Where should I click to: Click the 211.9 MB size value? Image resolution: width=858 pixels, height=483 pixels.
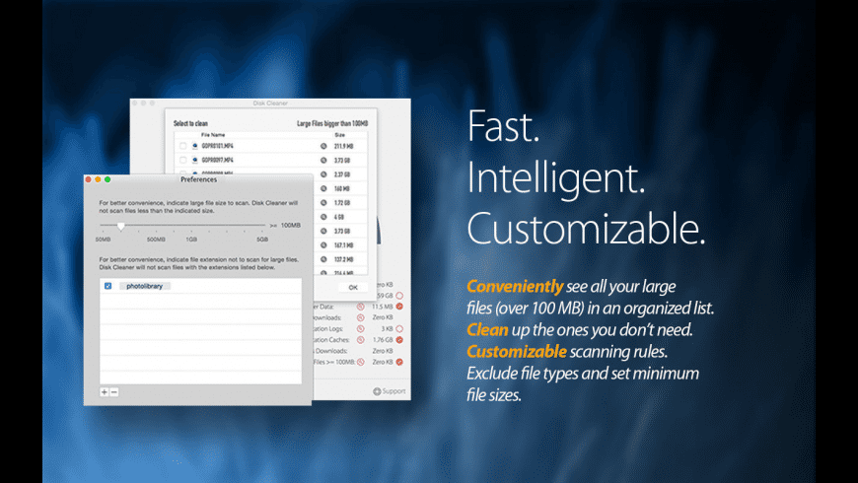point(343,146)
